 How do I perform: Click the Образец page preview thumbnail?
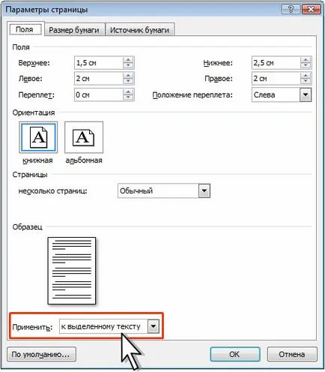pyautogui.click(x=72, y=271)
